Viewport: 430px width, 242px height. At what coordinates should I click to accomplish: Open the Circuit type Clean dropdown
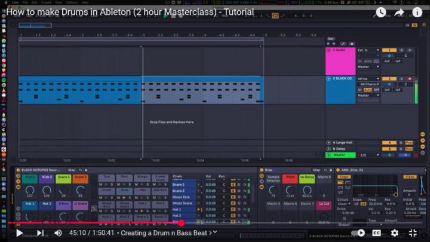(x=344, y=204)
